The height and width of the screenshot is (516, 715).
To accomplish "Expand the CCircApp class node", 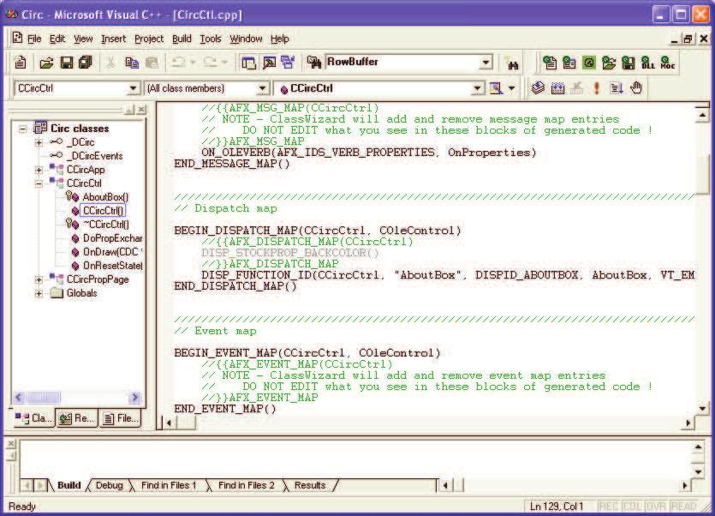I will pos(39,170).
